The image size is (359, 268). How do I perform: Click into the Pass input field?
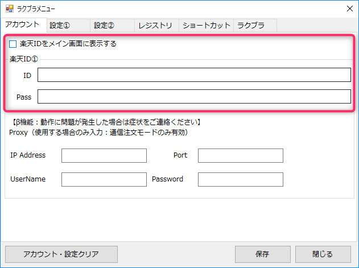[x=194, y=97]
